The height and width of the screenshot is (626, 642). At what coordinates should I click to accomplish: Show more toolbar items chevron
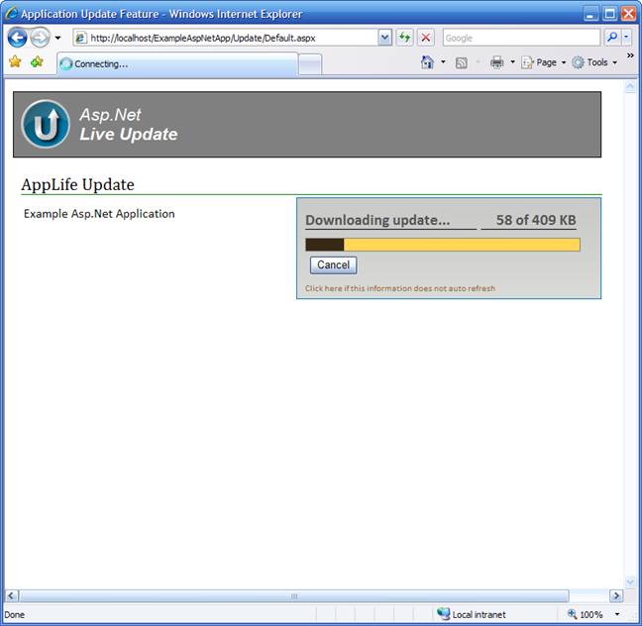point(630,55)
